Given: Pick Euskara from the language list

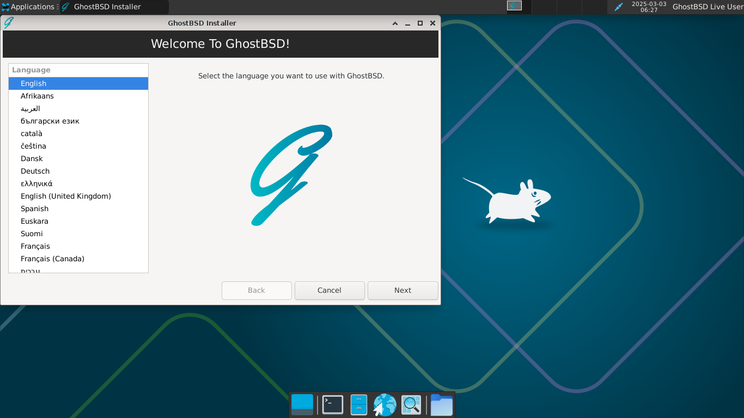Looking at the screenshot, I should pyautogui.click(x=78, y=221).
